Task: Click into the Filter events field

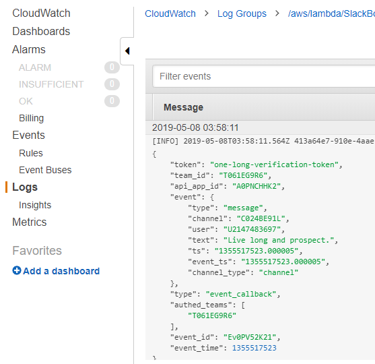Action: [x=264, y=76]
